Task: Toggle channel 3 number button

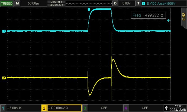Action: click(85, 108)
